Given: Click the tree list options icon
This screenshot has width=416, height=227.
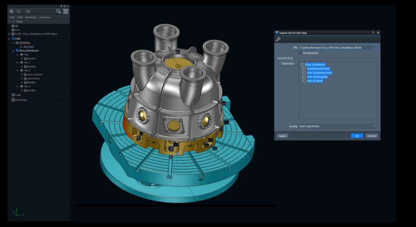Looking at the screenshot, I should (28, 11).
